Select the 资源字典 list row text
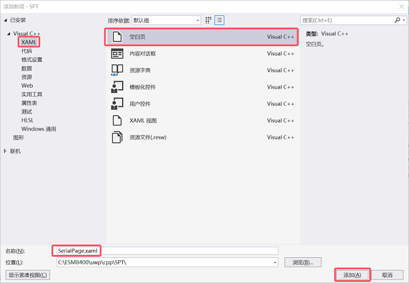 [140, 71]
